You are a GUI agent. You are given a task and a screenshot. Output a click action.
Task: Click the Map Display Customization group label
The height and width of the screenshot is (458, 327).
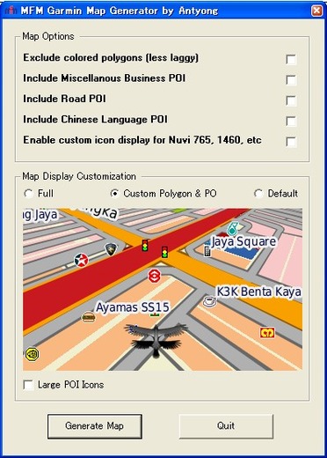tap(79, 176)
